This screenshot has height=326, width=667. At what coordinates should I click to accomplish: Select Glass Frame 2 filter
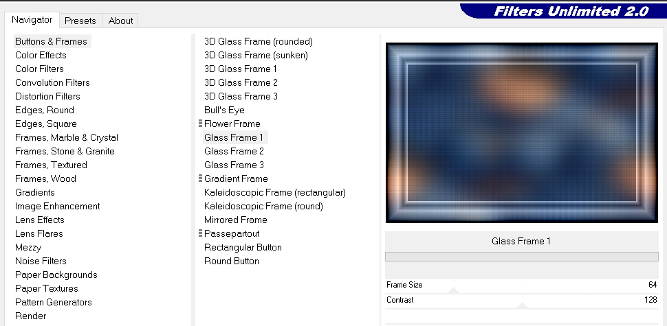click(234, 151)
